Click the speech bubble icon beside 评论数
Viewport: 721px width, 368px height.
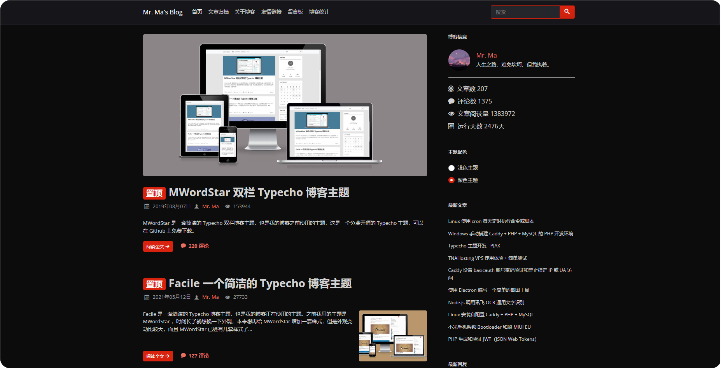[x=451, y=101]
